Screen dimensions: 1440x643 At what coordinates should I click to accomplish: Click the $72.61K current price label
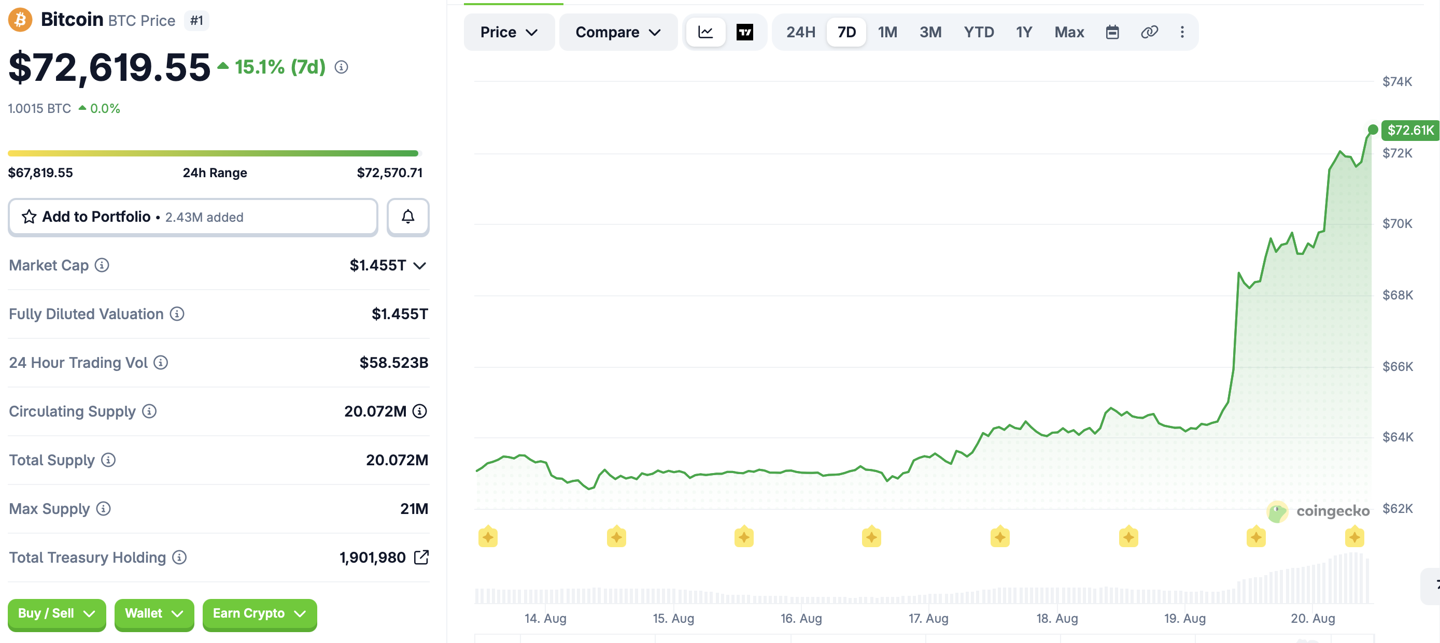click(x=1410, y=130)
